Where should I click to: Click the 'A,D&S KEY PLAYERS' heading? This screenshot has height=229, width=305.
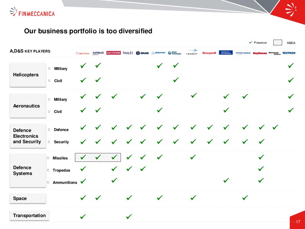[x=30, y=51]
